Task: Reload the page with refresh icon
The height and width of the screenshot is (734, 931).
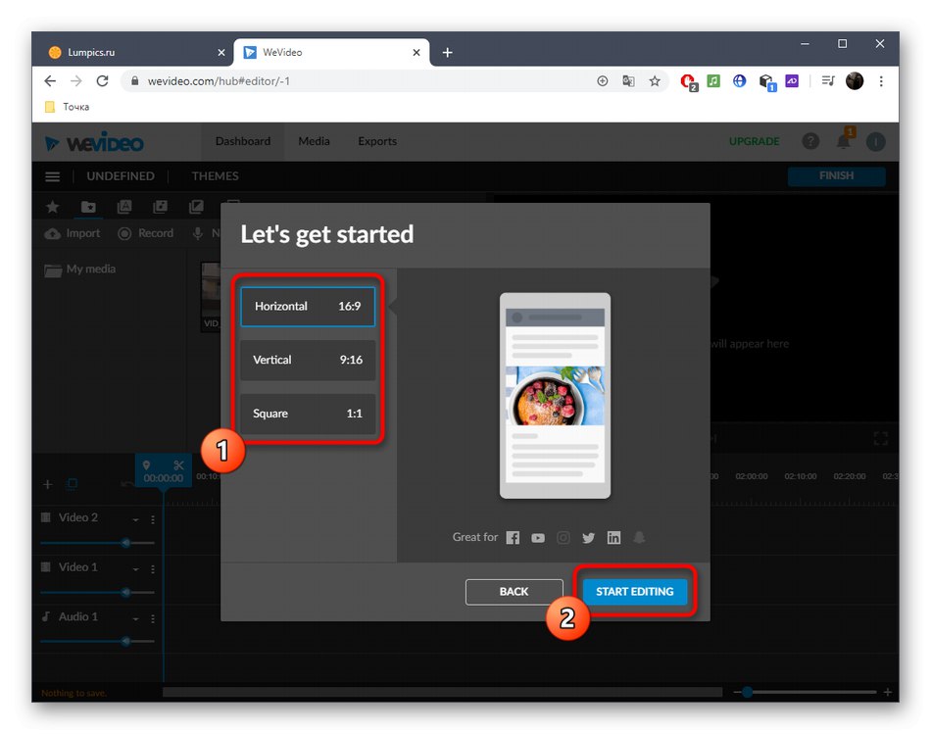Action: (102, 81)
